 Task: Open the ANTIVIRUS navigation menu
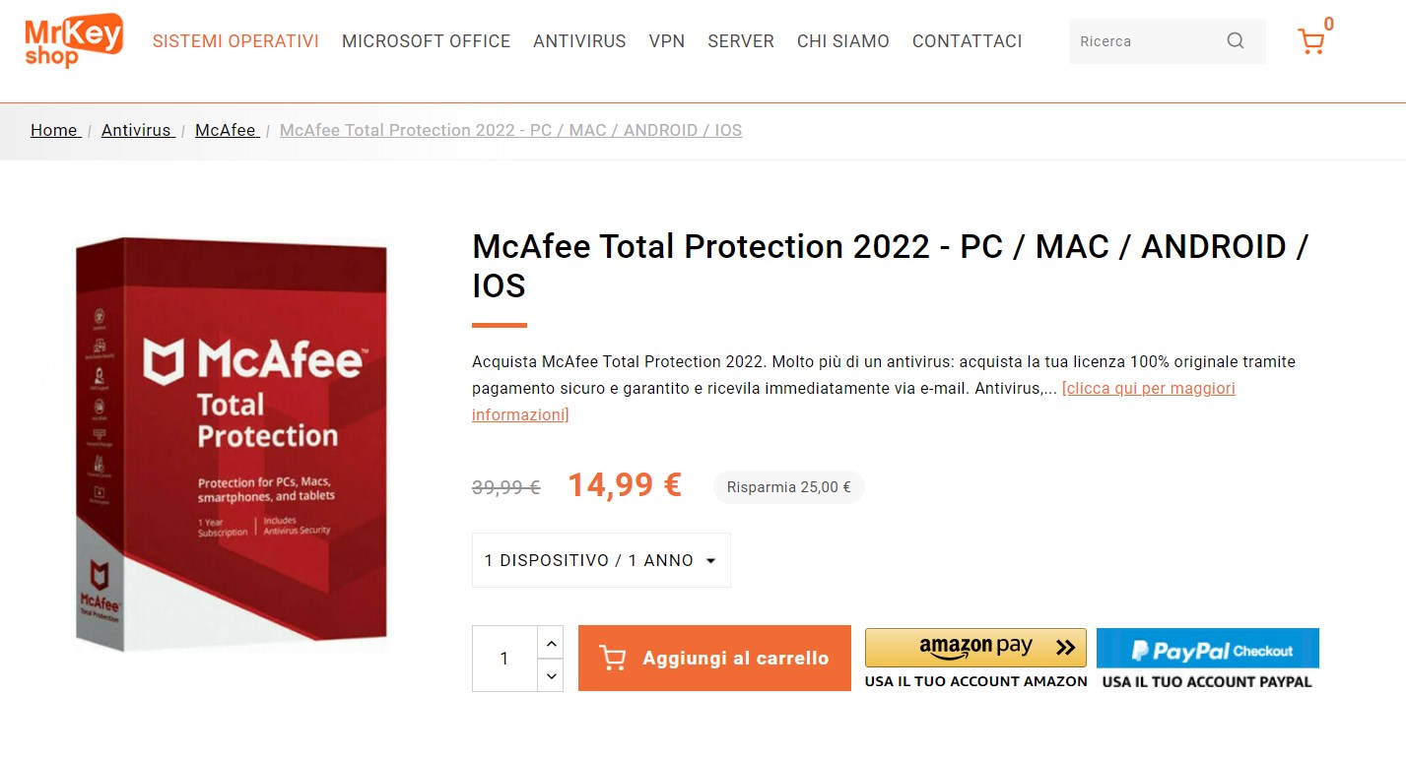coord(579,41)
